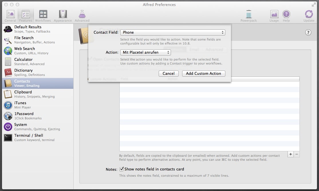Select Calculator label in sidebar
This screenshot has width=319, height=191.
tap(23, 59)
